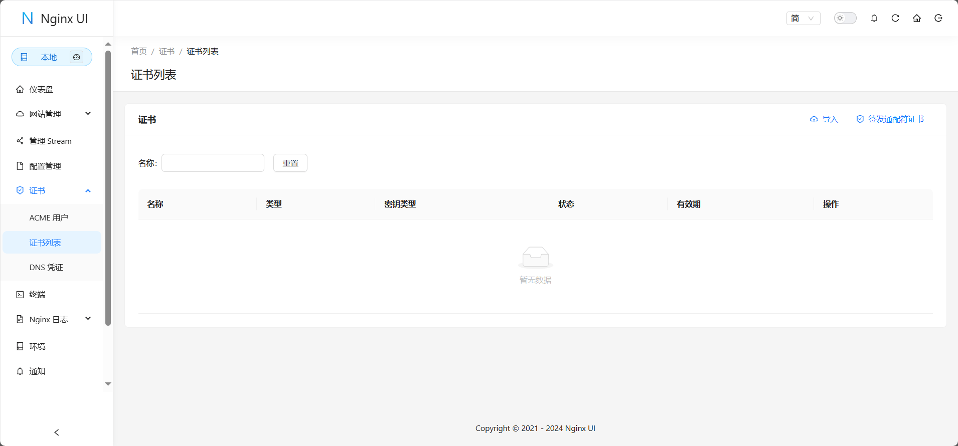Collapse the sidebar with the bottom arrow

(x=57, y=432)
